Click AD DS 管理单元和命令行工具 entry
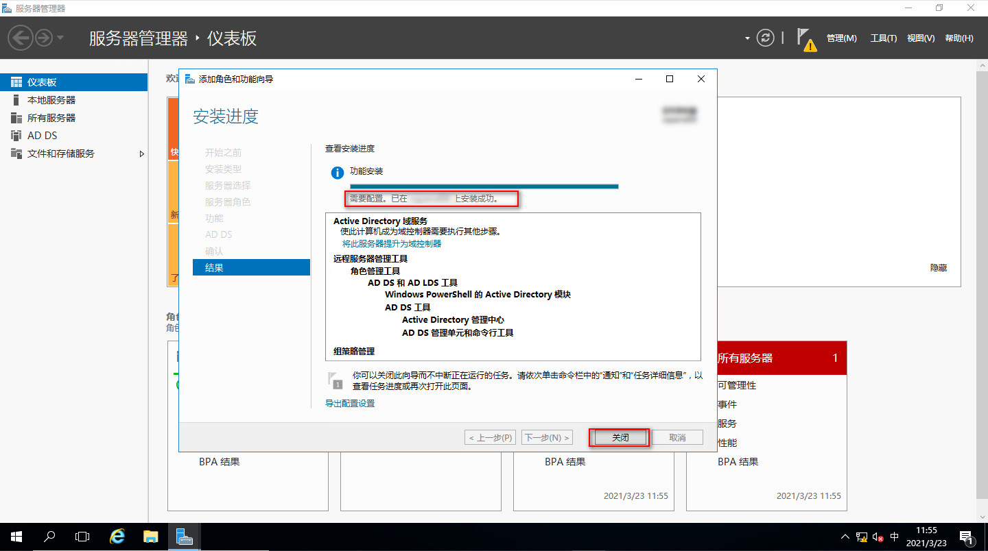Viewport: 988px width, 551px height. (458, 332)
